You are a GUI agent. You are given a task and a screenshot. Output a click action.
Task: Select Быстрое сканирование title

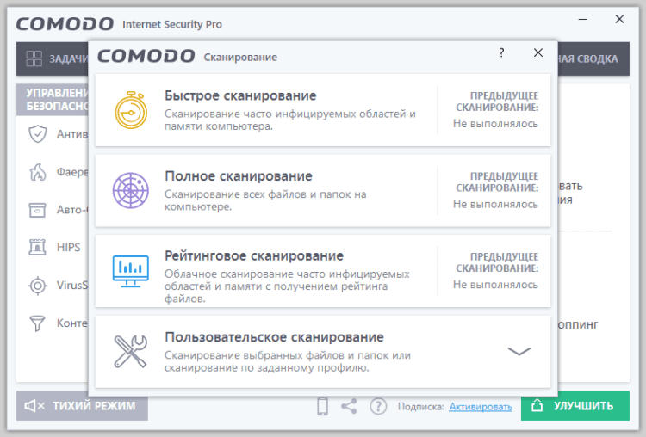point(240,95)
